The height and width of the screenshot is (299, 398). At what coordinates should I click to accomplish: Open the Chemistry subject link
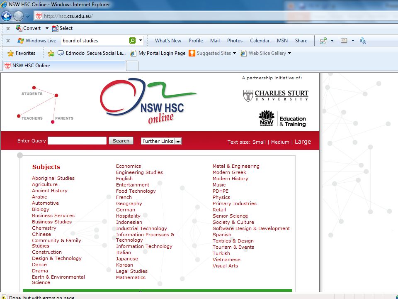(x=44, y=228)
